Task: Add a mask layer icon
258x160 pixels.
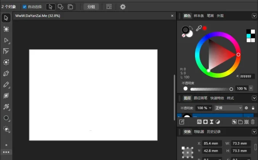Action: [x=205, y=122]
